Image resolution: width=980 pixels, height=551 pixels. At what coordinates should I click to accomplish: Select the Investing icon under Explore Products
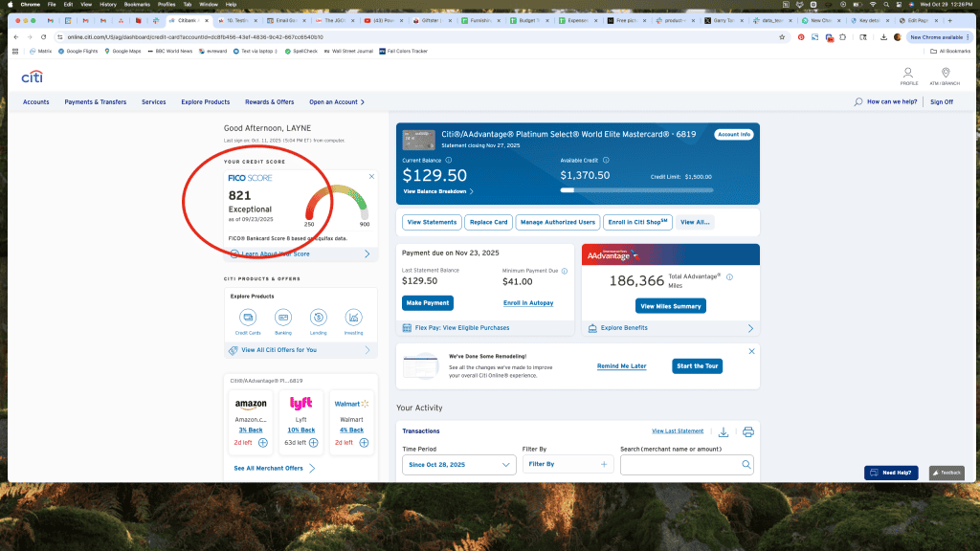click(x=354, y=317)
